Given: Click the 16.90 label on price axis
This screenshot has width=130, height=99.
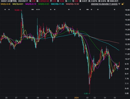Looking at the screenshot, I should [x=127, y=10].
